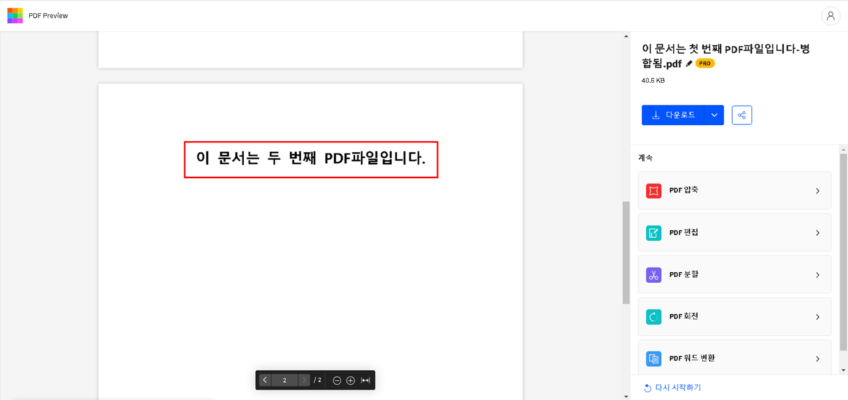Image resolution: width=848 pixels, height=400 pixels.
Task: Click the page number input field
Action: [x=285, y=380]
